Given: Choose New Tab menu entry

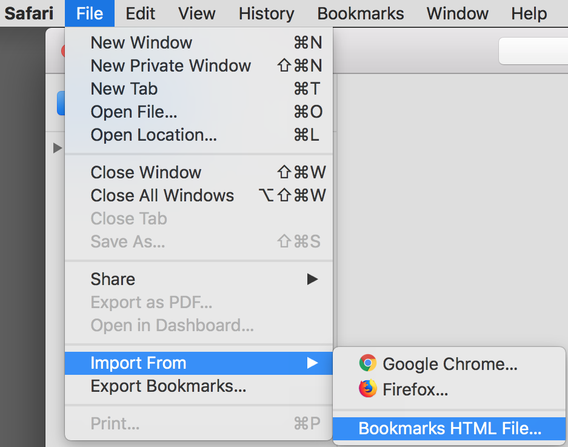Looking at the screenshot, I should coord(124,89).
